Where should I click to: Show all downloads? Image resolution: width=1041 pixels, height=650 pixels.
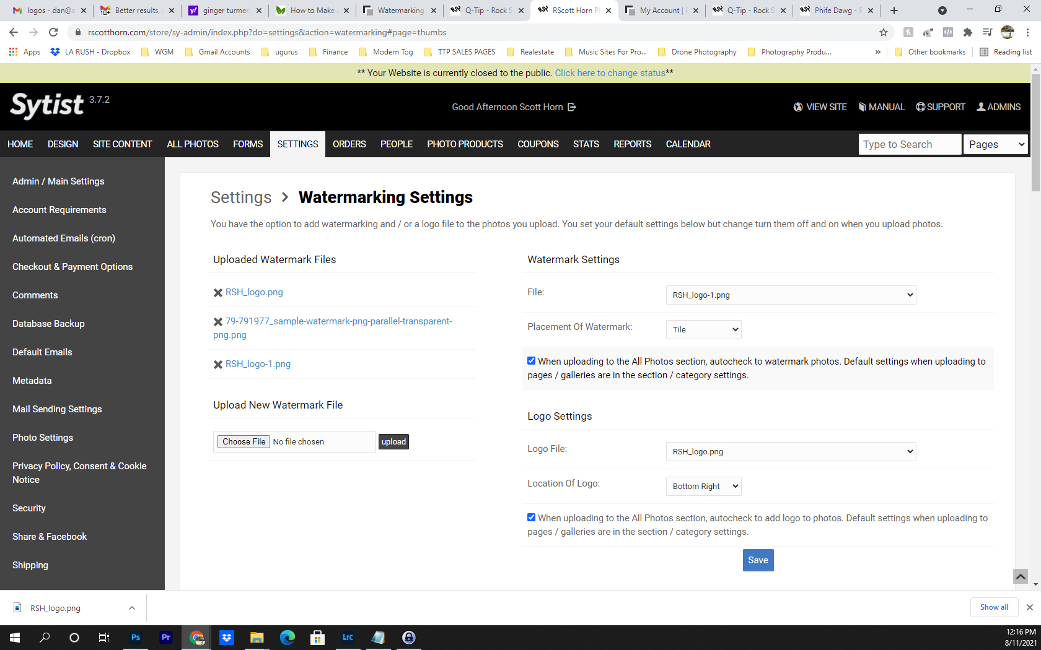pyautogui.click(x=994, y=607)
